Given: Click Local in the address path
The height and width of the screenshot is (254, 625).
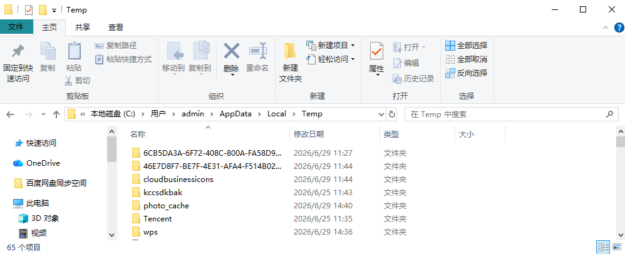Looking at the screenshot, I should [277, 114].
